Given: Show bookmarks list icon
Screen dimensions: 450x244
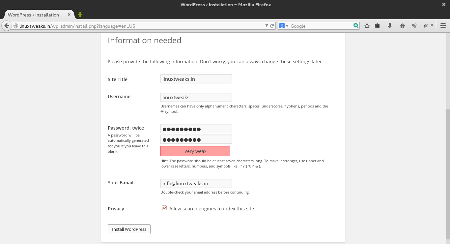Looking at the screenshot, I should pos(378,26).
